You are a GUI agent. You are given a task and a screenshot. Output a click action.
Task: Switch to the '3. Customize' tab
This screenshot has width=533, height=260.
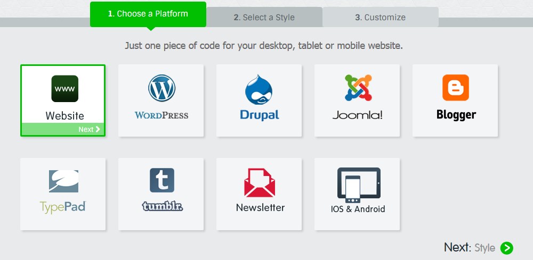(x=381, y=18)
